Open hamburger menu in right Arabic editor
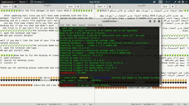 click(x=172, y=6)
